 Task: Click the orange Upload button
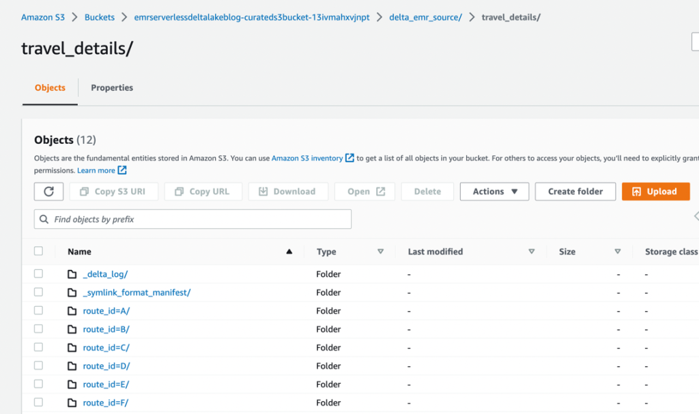[656, 191]
